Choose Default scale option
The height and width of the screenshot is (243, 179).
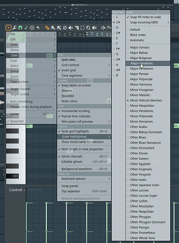coord(148,30)
